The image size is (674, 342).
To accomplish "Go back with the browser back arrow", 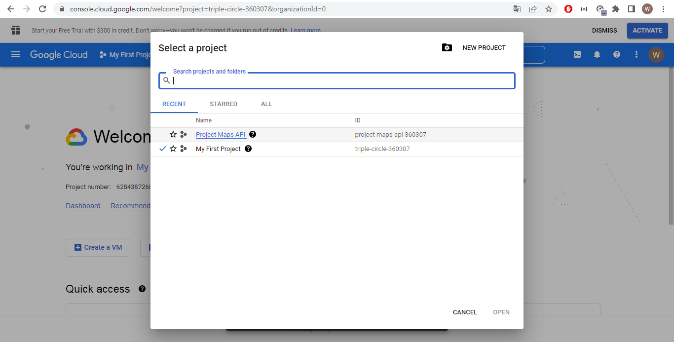I will pyautogui.click(x=11, y=9).
